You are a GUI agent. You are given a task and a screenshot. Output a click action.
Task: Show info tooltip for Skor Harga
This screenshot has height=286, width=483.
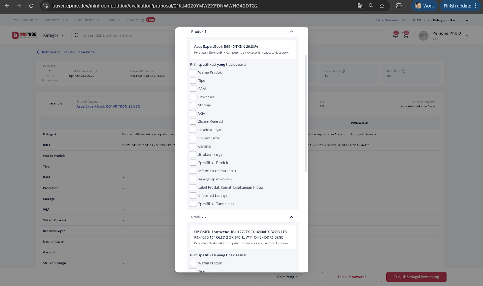click(343, 71)
